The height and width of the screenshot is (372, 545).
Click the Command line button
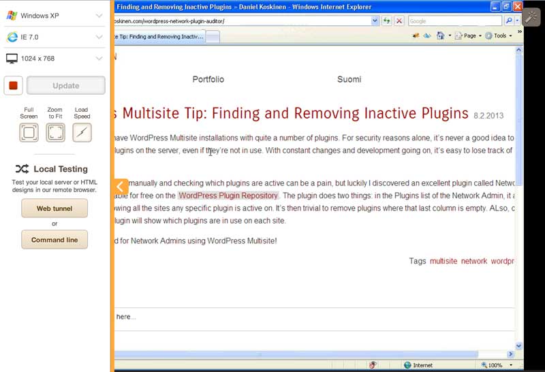(54, 240)
